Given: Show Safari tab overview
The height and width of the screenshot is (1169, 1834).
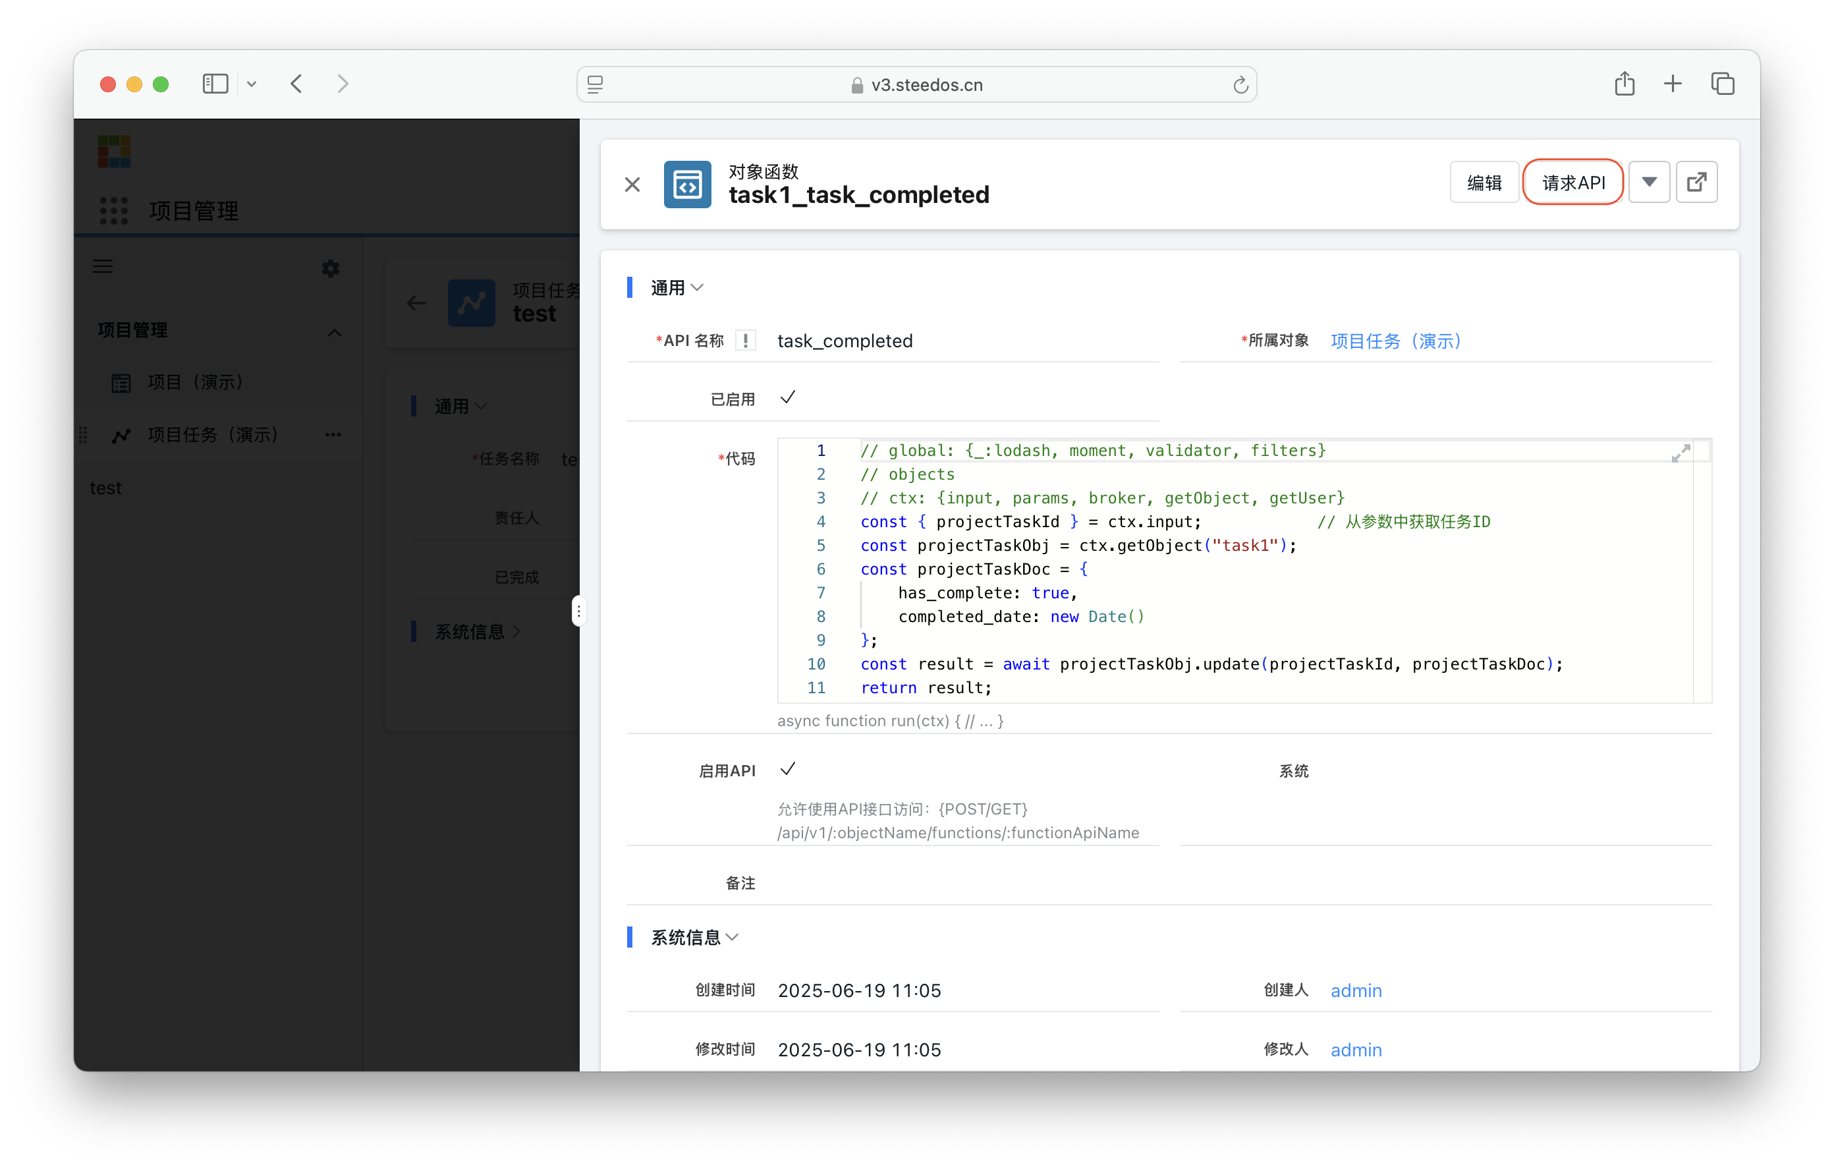Looking at the screenshot, I should coord(1723,84).
